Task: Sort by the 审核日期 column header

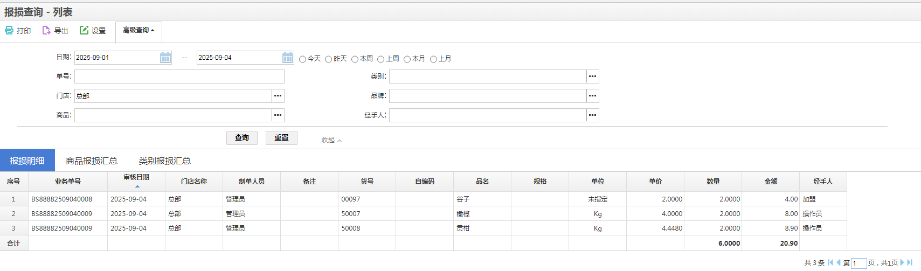Action: click(x=136, y=178)
